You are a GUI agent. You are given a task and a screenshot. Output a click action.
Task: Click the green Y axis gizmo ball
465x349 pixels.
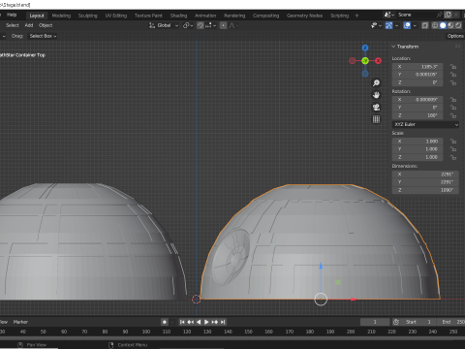tap(365, 61)
